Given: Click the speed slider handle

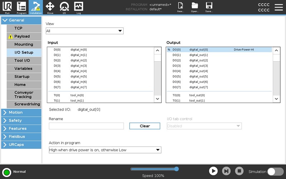Looking at the screenshot, I should click(176, 169).
